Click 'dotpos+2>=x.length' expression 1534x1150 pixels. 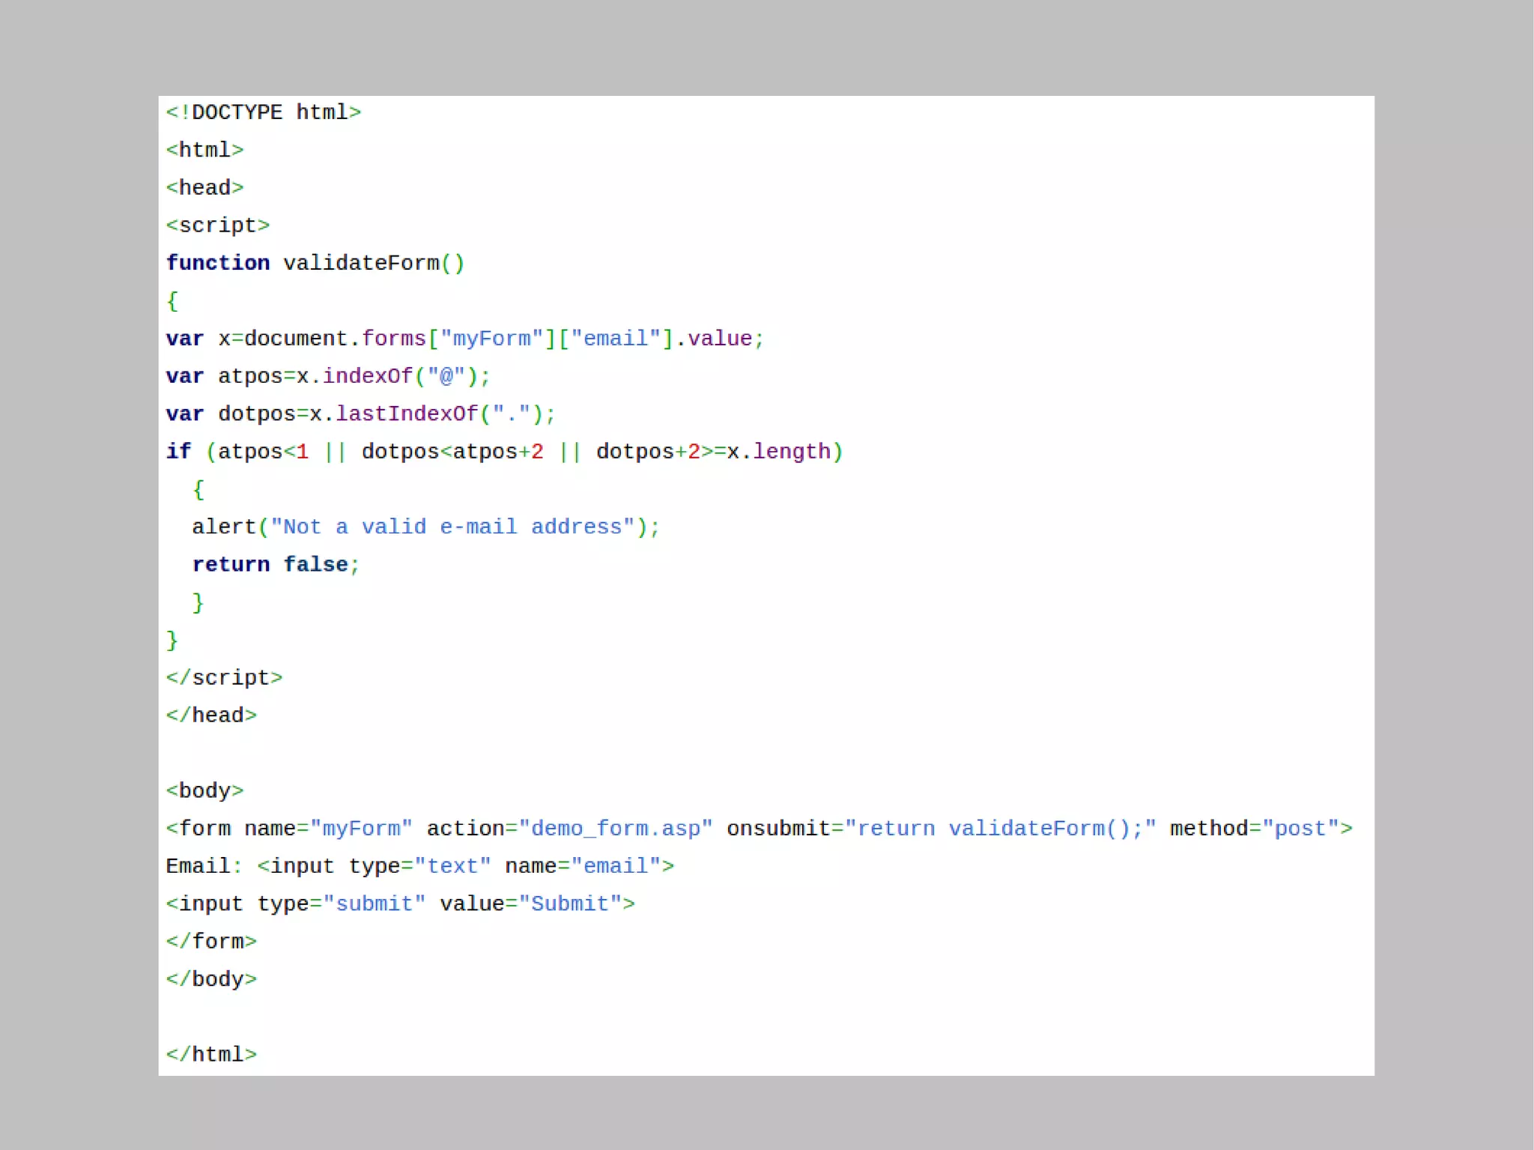click(714, 452)
